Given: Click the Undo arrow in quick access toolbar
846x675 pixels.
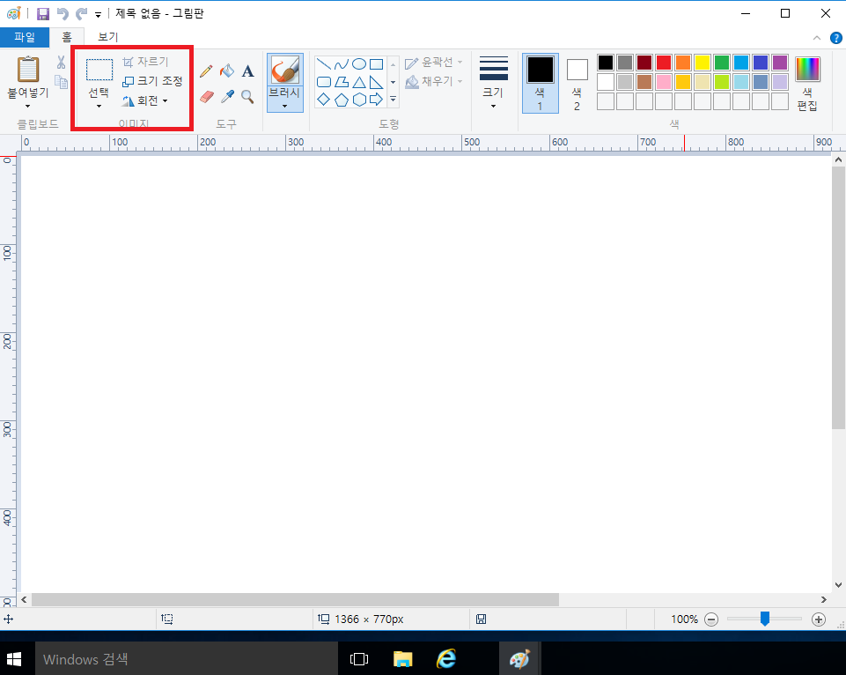Looking at the screenshot, I should 63,13.
